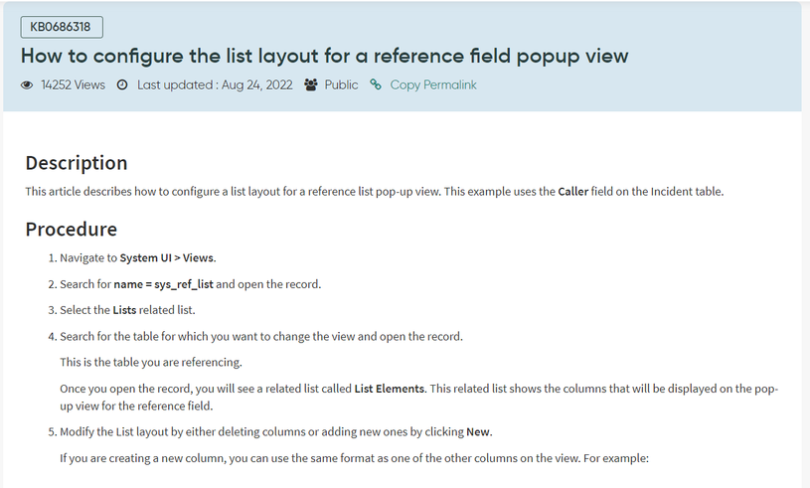
Task: Click step 4 search for the table text
Action: tap(261, 337)
